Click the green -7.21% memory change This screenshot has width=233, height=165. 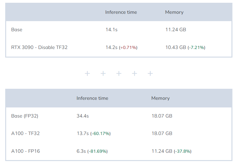(196, 47)
